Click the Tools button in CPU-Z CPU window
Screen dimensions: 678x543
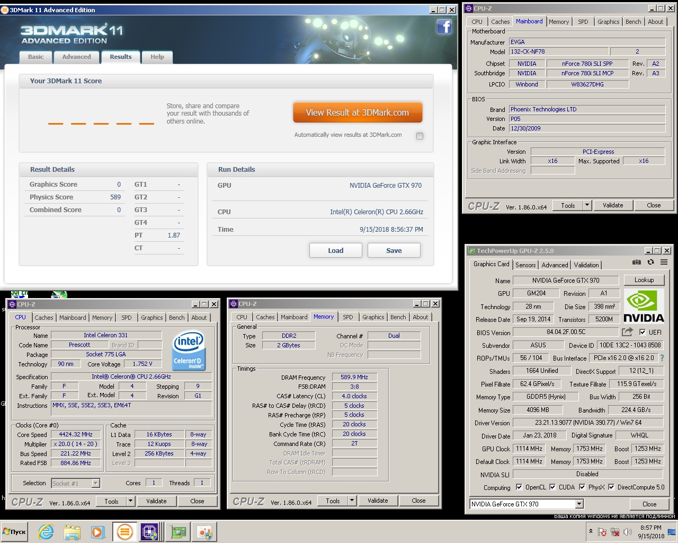tap(111, 501)
